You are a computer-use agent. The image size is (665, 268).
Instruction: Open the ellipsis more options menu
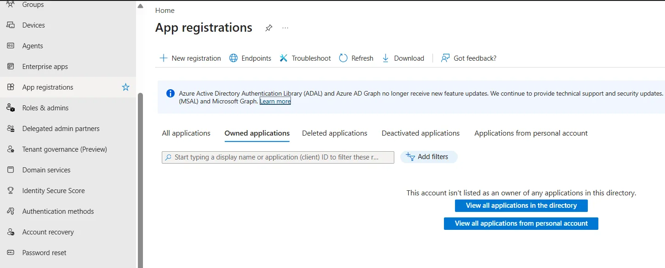tap(285, 28)
